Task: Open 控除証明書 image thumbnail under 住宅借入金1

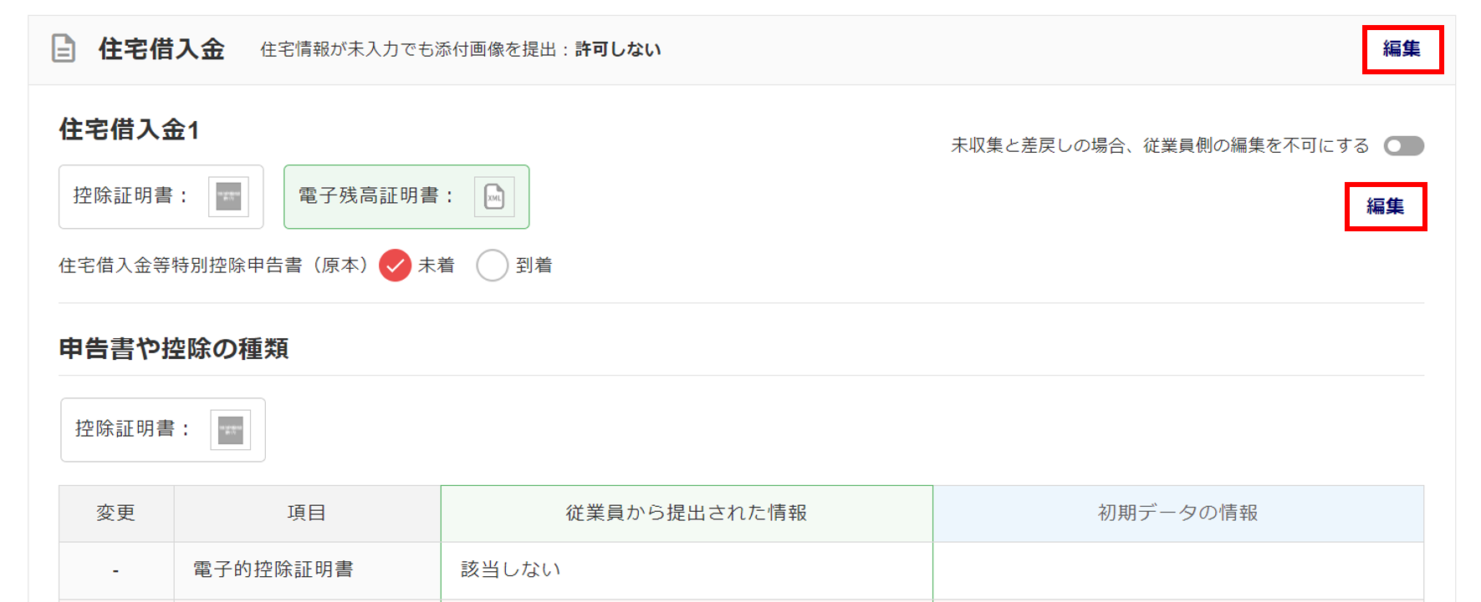Action: click(x=228, y=197)
